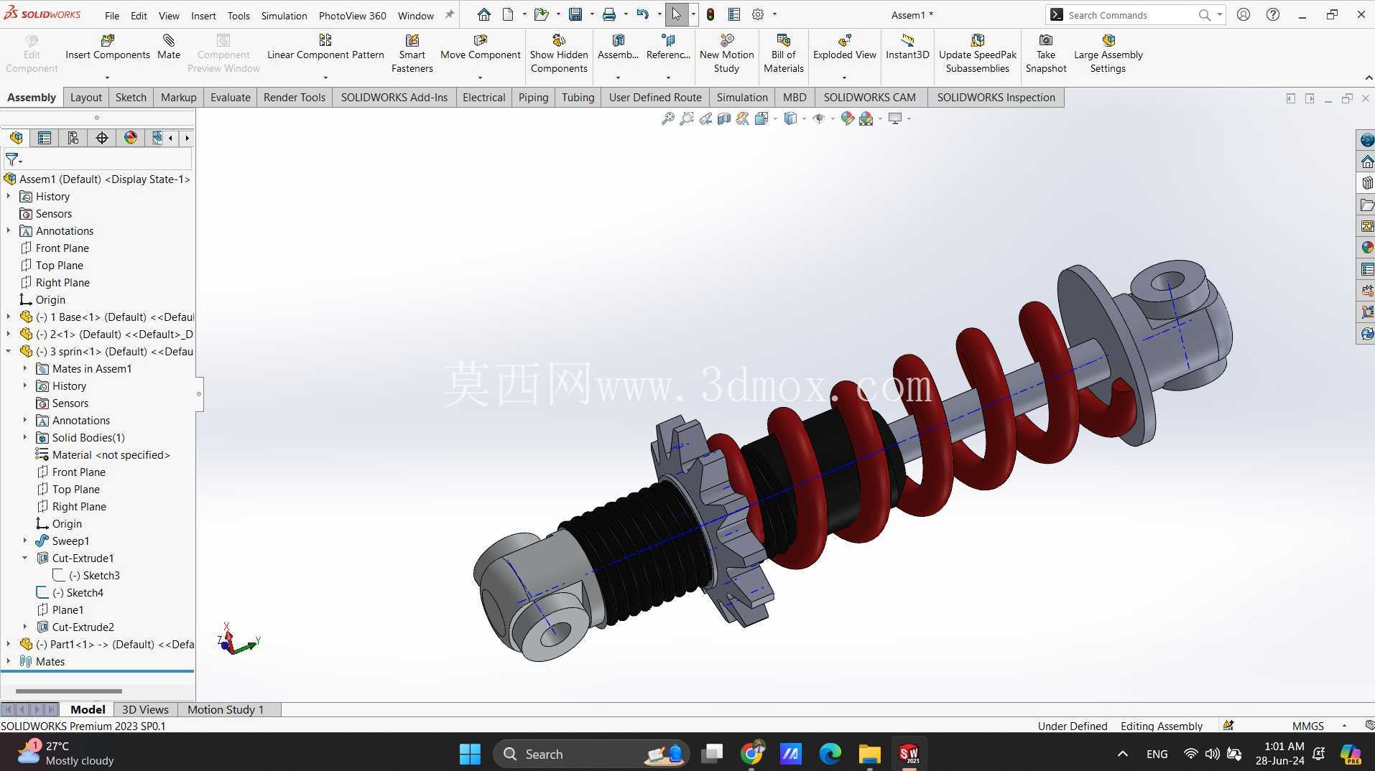Open Large Assembly Settings
The height and width of the screenshot is (771, 1375).
point(1108,54)
